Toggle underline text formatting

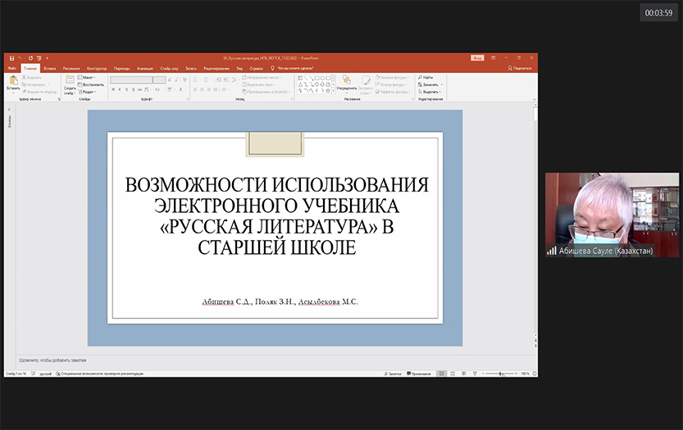[x=127, y=89]
